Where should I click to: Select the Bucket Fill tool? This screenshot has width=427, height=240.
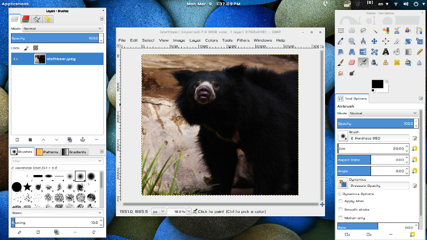[397, 52]
